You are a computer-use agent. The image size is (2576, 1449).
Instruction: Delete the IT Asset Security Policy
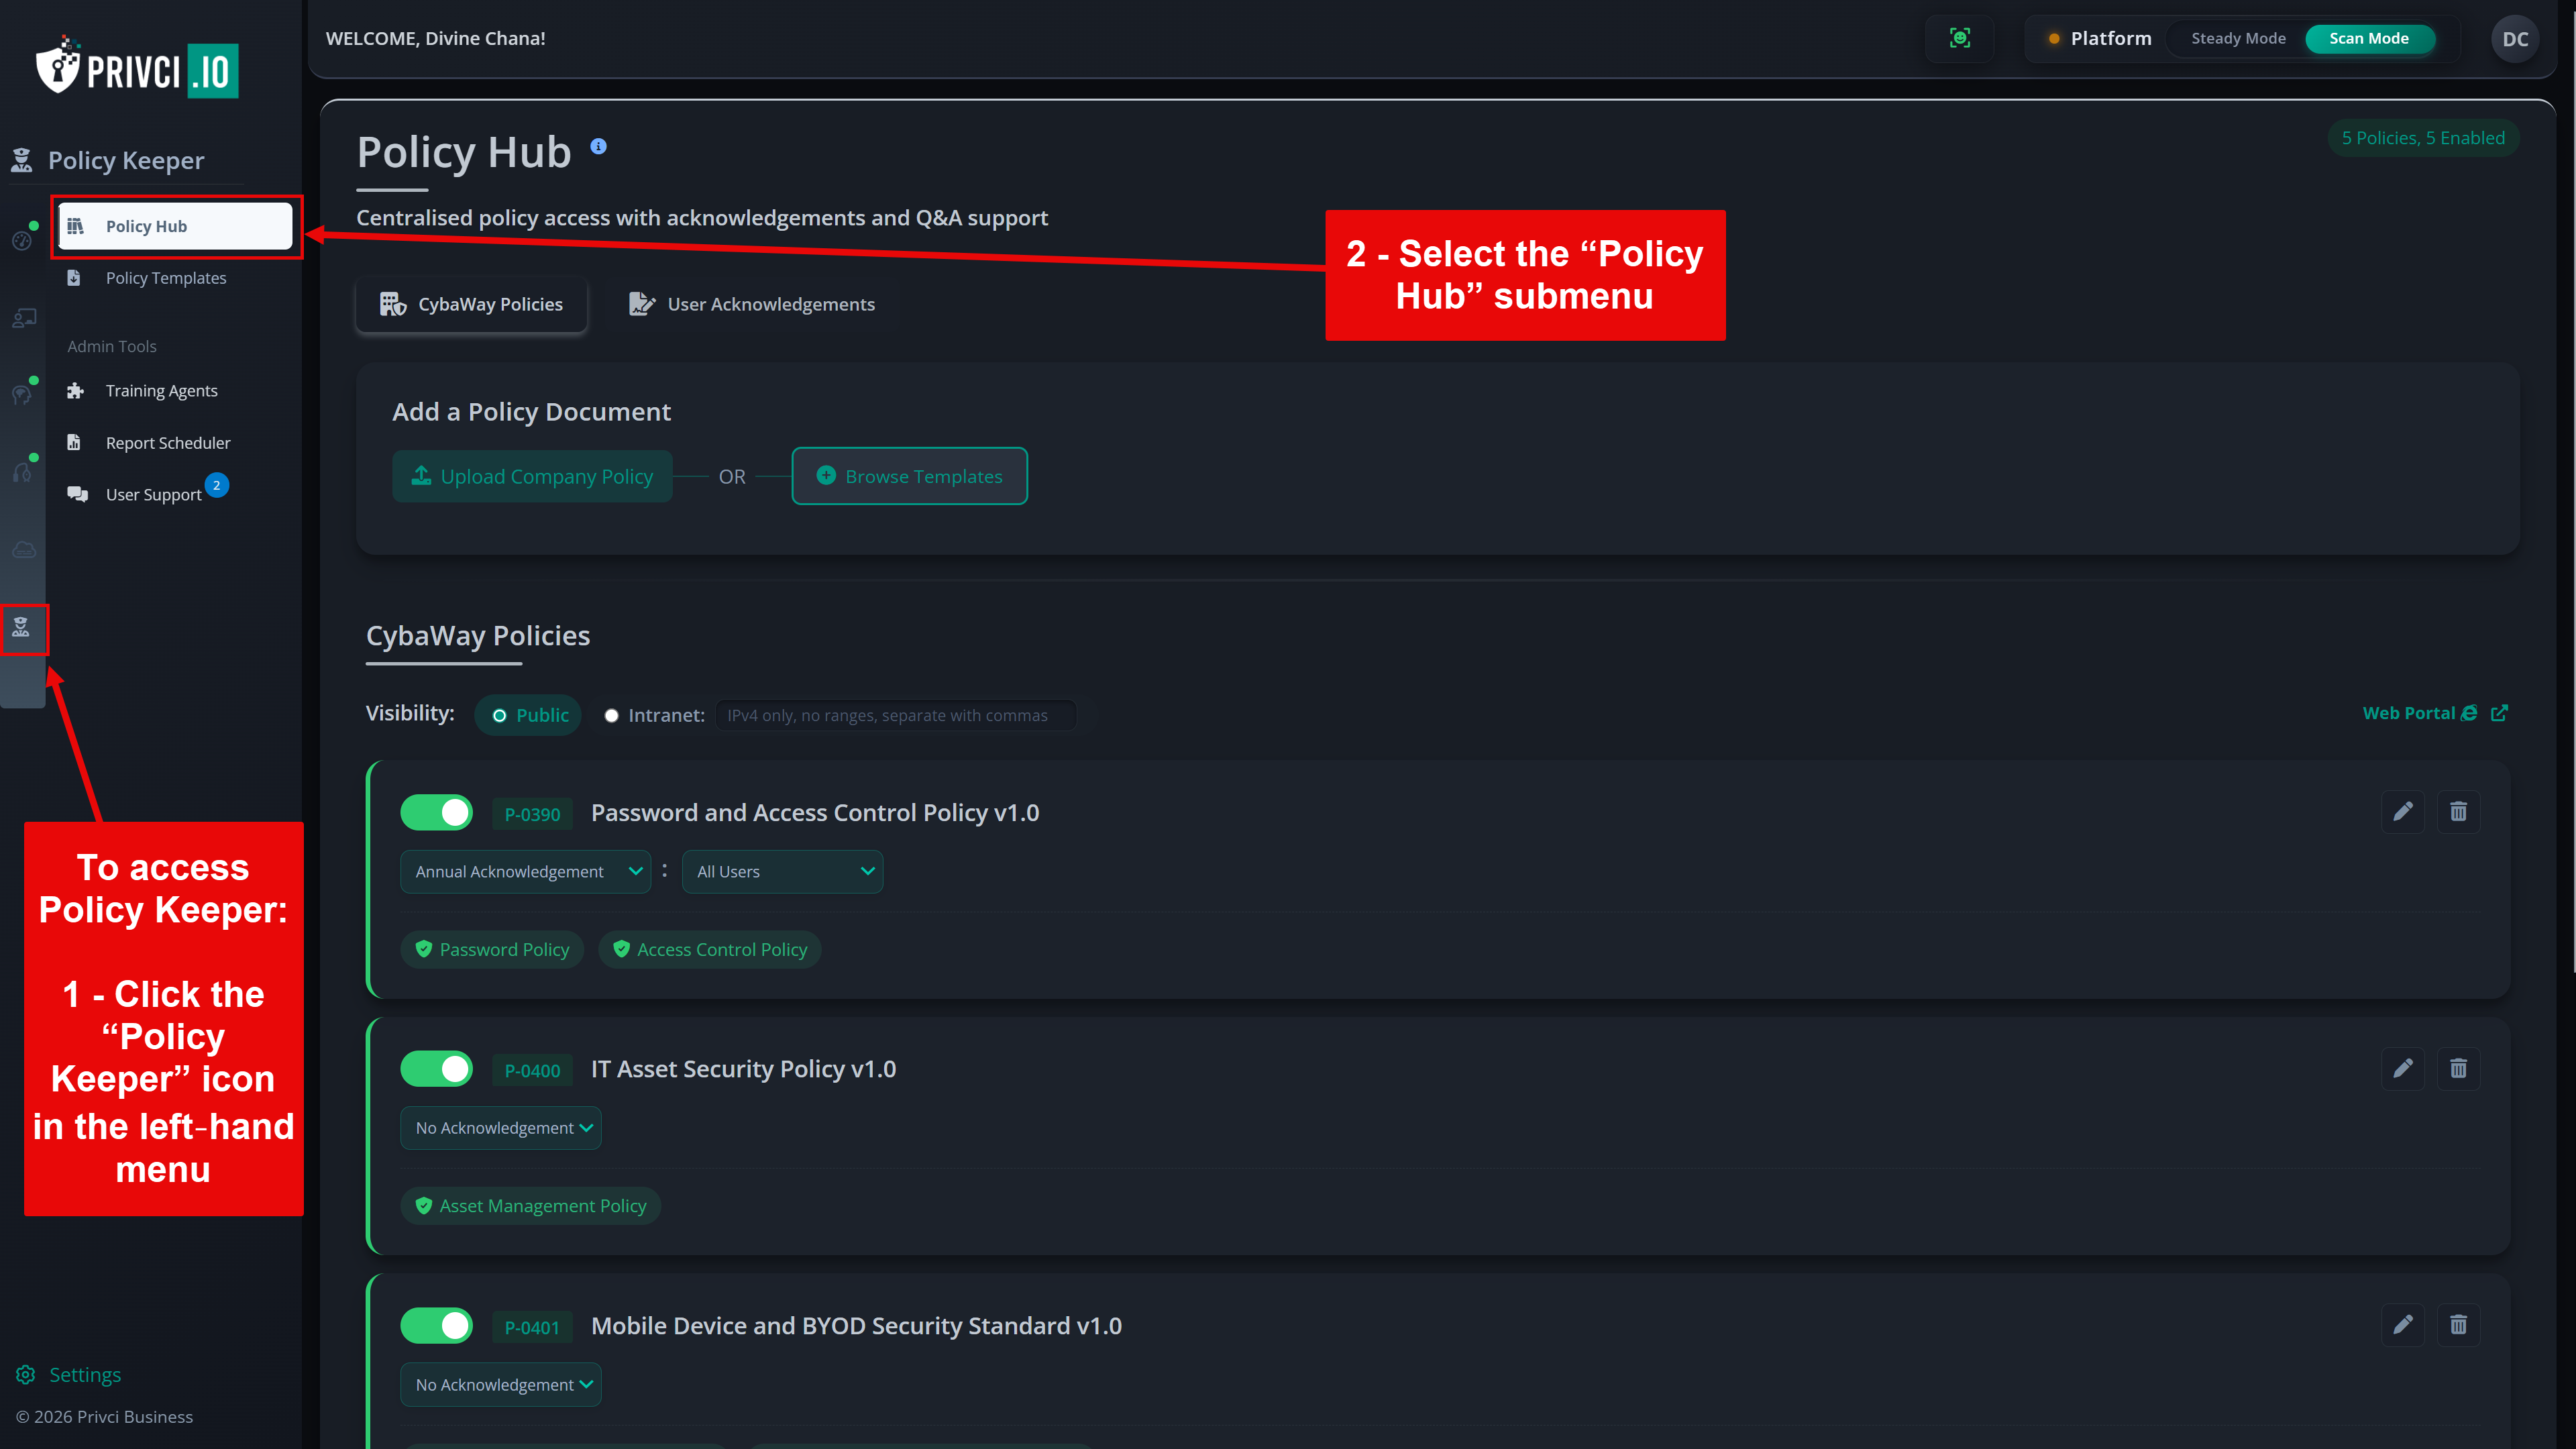coord(2458,1068)
